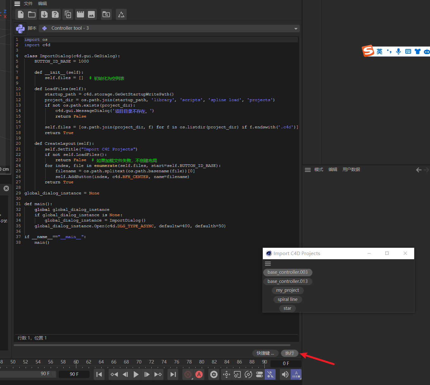This screenshot has width=430, height=385.
Task: Toggle scale keyframe recording icon
Action: 237,375
